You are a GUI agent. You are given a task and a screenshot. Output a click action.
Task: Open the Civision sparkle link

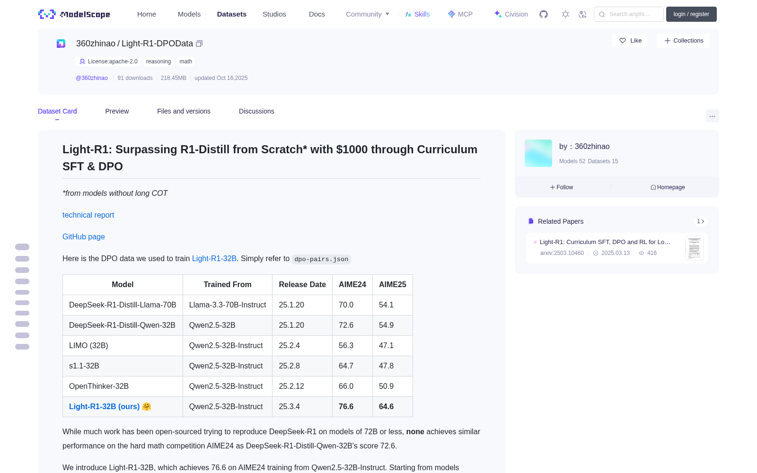click(511, 14)
